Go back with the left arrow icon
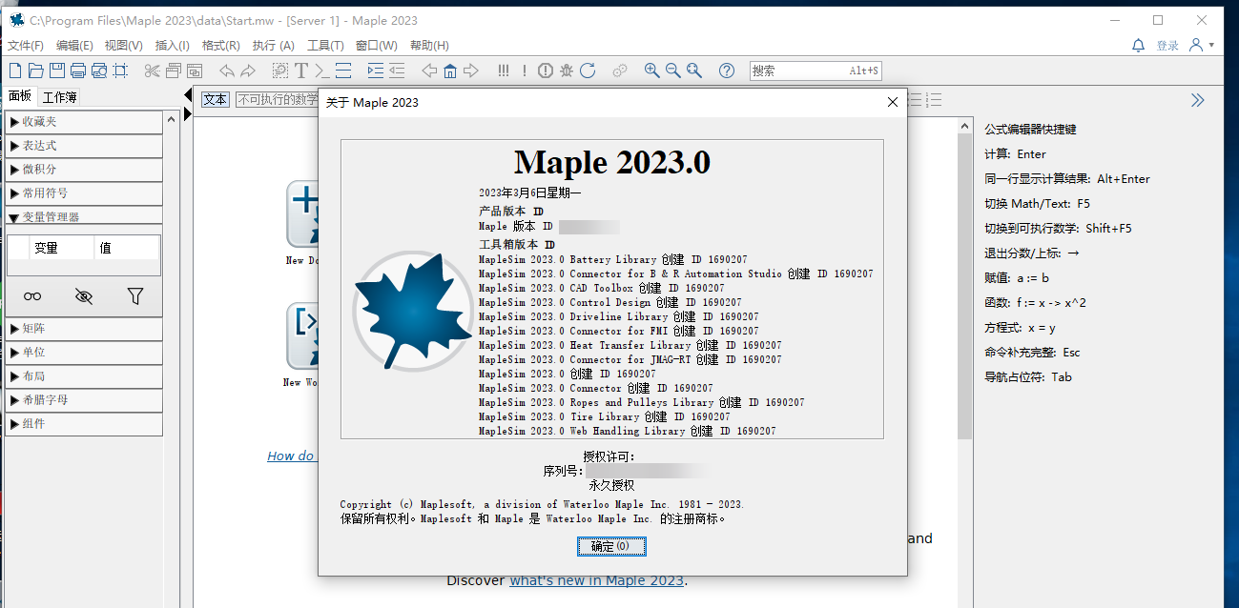Screen dimensions: 1239x608 tap(429, 71)
